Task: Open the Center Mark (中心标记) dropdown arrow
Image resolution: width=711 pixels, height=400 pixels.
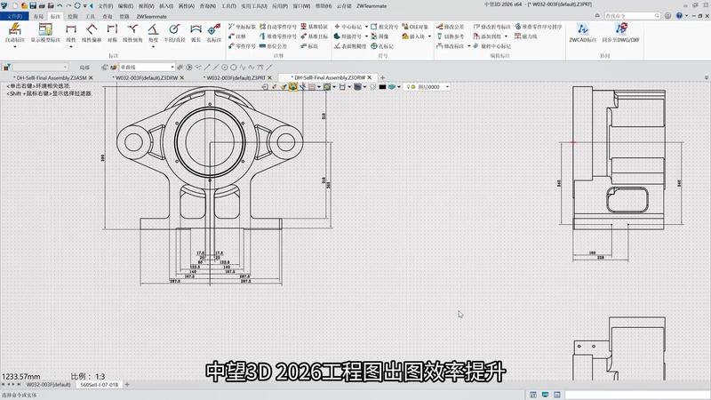Action: [366, 27]
